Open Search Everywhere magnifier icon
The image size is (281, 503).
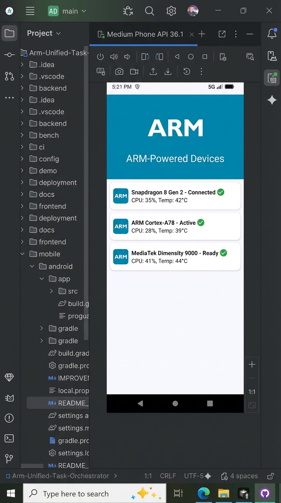tap(149, 11)
